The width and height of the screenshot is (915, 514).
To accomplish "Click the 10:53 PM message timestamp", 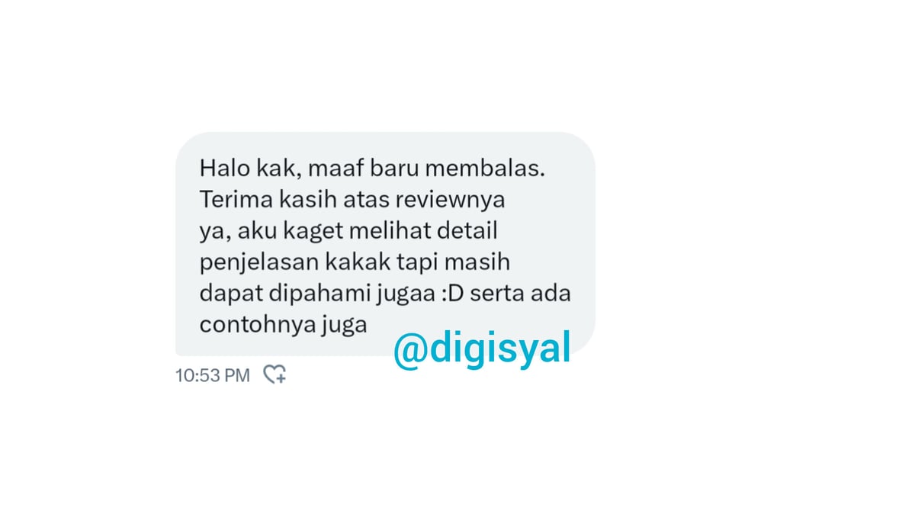I will tap(213, 375).
